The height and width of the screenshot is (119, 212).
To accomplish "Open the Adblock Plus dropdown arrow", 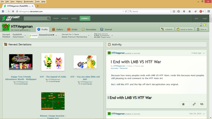I will coord(203,12).
